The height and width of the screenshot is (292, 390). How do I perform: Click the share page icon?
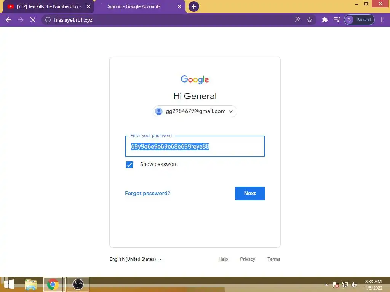tap(297, 20)
